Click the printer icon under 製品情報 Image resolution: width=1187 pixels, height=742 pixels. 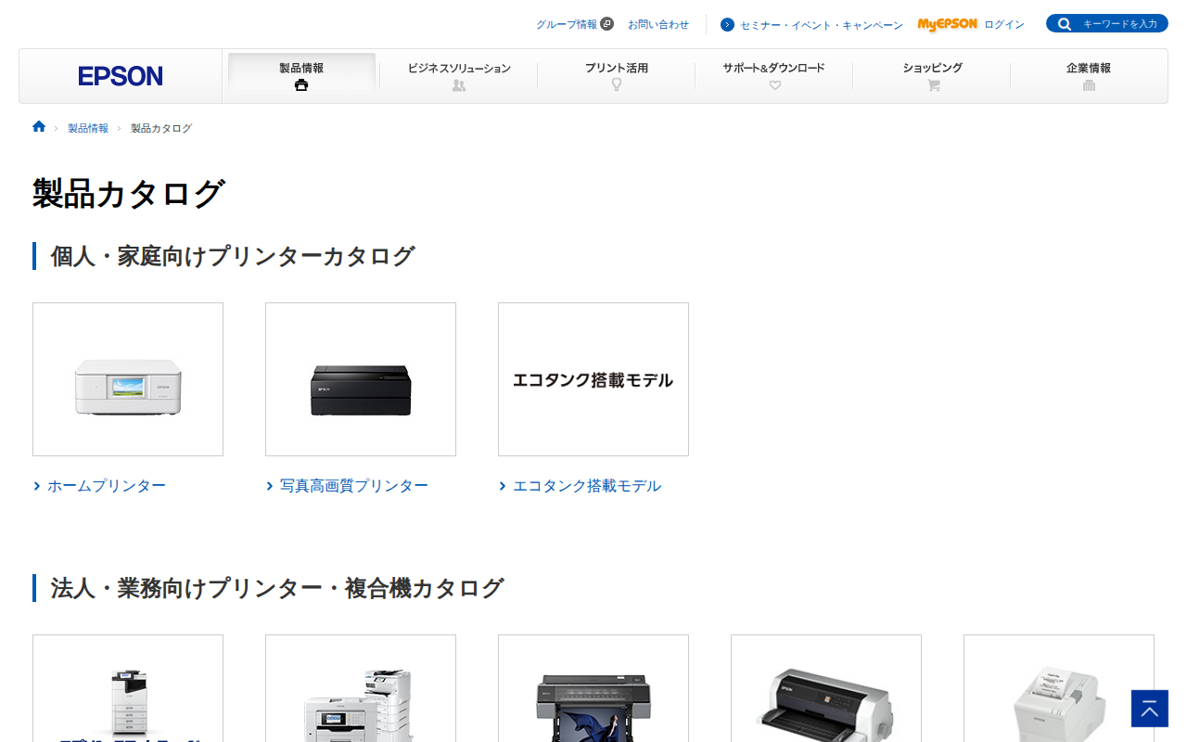(301, 85)
